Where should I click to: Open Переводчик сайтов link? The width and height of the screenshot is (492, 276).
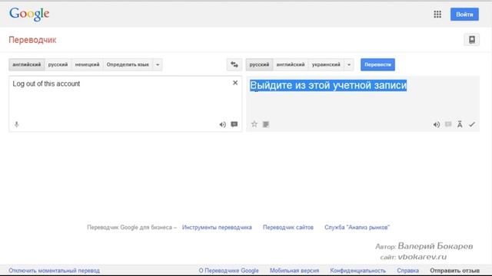[288, 227]
